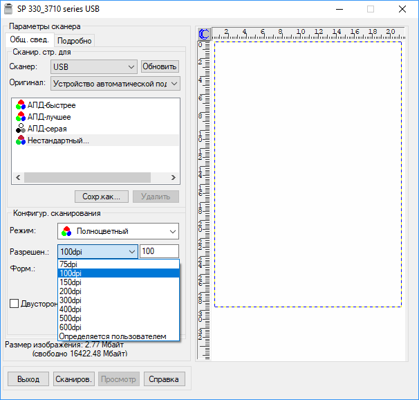Screen dimensions: 419x400
Task: Minimize the SP 330_3710 series USB window
Action: click(339, 9)
